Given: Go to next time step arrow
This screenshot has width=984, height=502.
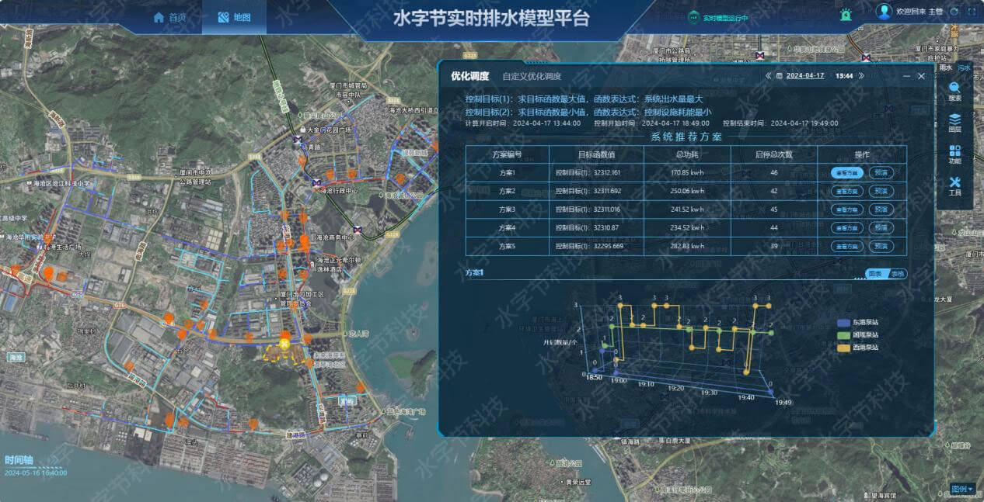Looking at the screenshot, I should [x=861, y=76].
